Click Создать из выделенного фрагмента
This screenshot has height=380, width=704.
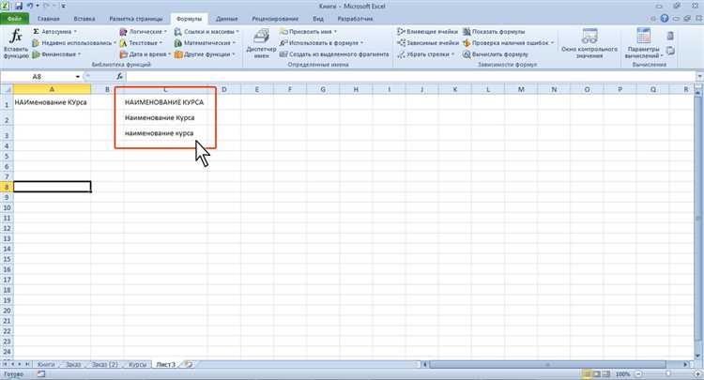click(334, 54)
